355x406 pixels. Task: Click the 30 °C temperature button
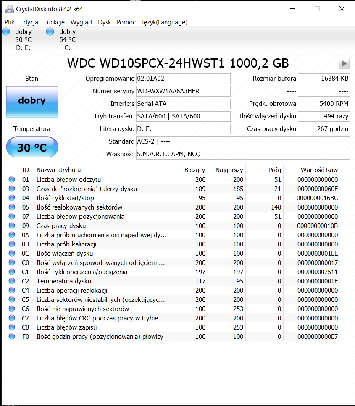(32, 147)
